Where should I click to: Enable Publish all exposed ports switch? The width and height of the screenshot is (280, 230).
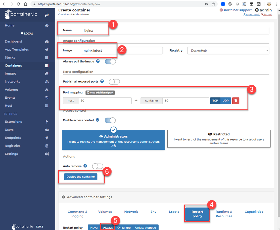click(x=114, y=82)
